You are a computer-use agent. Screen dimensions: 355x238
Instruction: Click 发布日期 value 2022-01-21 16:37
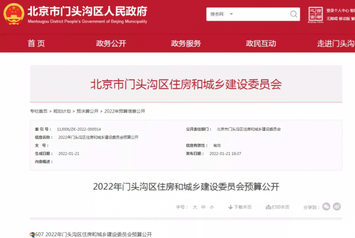[225, 153]
